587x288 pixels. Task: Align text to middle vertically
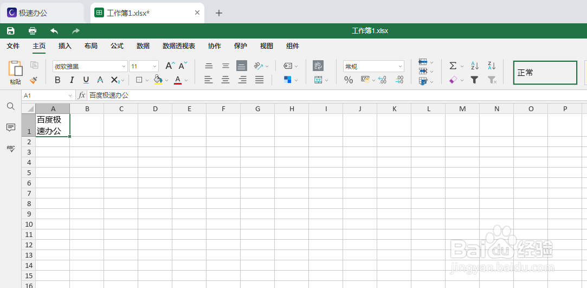pos(225,66)
